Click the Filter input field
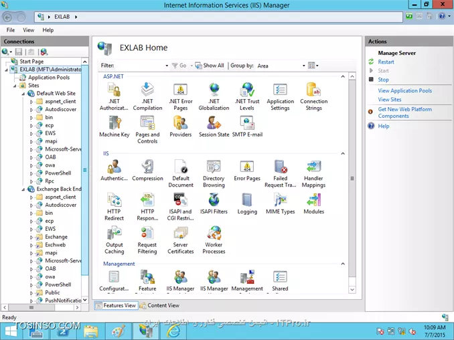Image resolution: width=454 pixels, height=340 pixels. pyautogui.click(x=139, y=66)
